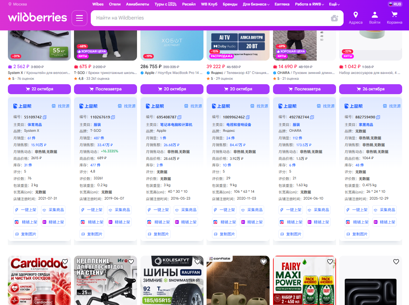Screen dimensions: 409x305
Task: Open the Войти login profile
Action: (374, 18)
